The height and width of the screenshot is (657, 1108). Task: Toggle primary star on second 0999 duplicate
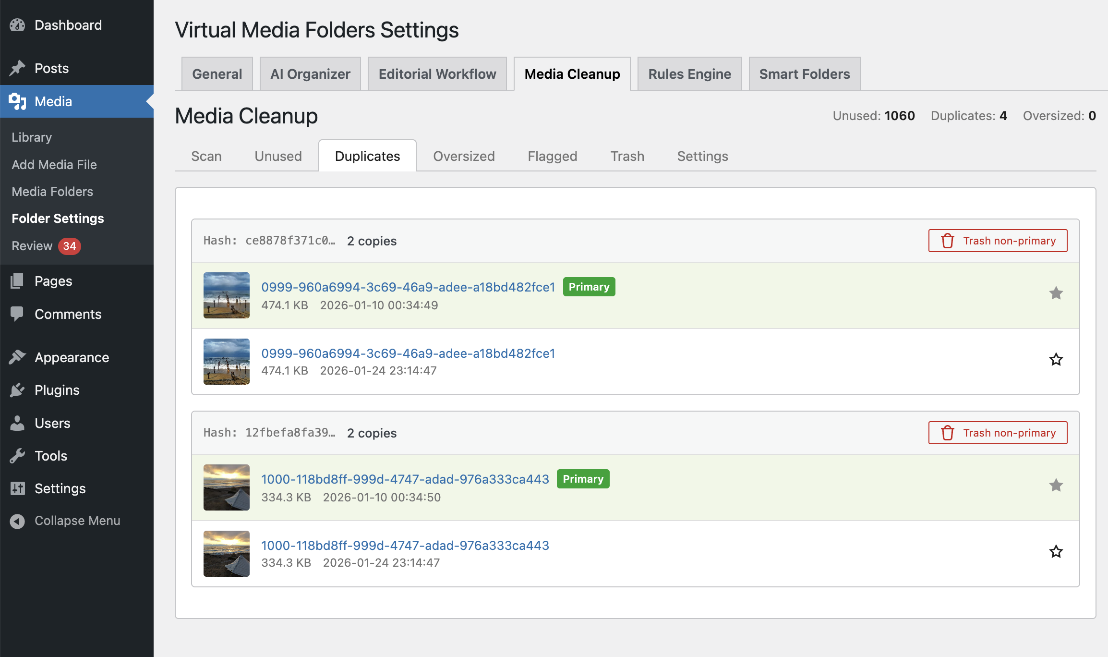[1056, 359]
